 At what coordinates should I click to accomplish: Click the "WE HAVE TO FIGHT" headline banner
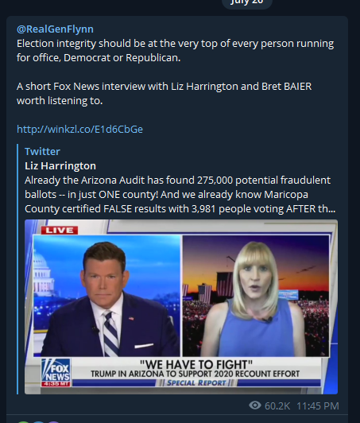click(x=196, y=364)
